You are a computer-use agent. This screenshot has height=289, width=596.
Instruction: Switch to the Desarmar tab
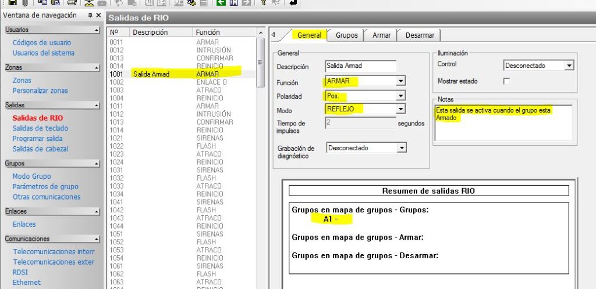click(420, 35)
